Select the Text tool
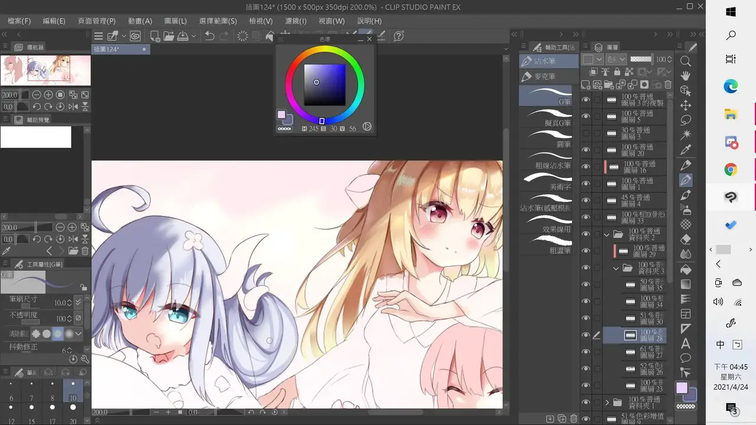 [x=686, y=343]
